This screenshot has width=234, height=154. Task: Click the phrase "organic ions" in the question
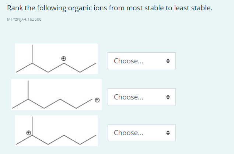coord(87,8)
